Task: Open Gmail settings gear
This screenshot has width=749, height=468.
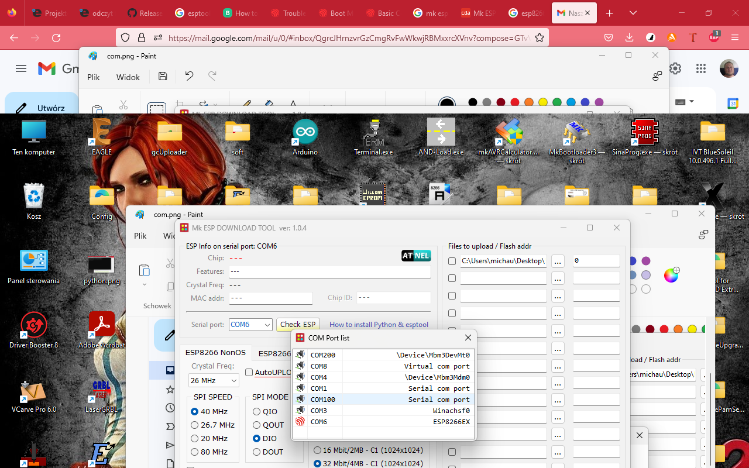Action: tap(675, 68)
